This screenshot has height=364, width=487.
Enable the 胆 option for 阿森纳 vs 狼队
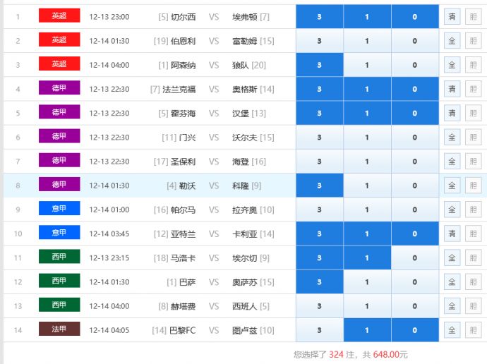pos(472,65)
